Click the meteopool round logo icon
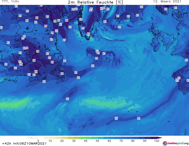189x146 pixels. (165, 143)
